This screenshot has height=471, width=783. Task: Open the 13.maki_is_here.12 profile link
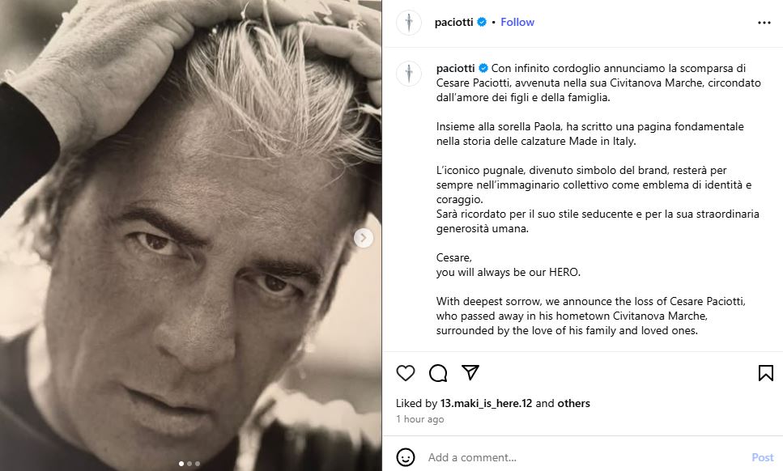(x=486, y=403)
